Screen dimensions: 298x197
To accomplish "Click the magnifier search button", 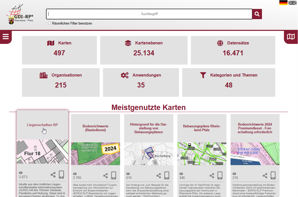I will click(x=257, y=14).
